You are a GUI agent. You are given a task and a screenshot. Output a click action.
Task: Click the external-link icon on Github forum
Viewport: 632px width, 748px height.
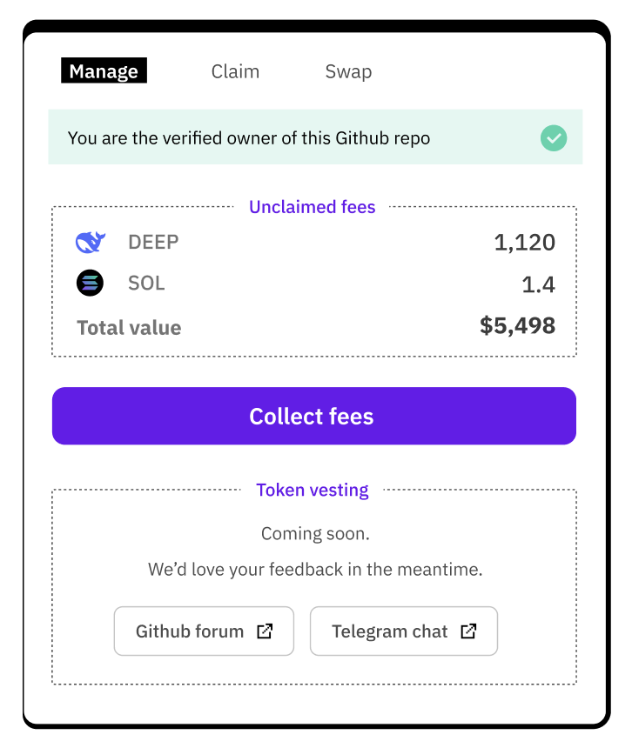click(x=265, y=631)
